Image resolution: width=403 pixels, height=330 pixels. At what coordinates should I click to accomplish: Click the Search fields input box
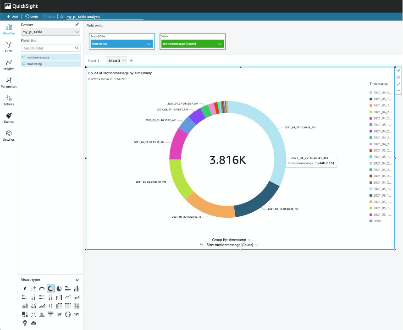coord(50,48)
